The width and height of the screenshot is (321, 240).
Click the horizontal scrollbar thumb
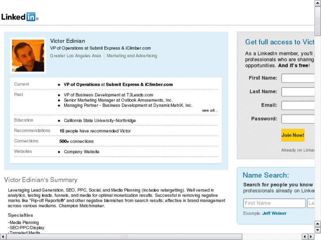click(124, 237)
